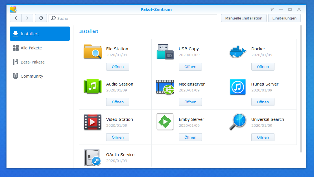The height and width of the screenshot is (177, 314).
Task: Minimize the Paket-Zentrum window
Action: click(x=281, y=9)
